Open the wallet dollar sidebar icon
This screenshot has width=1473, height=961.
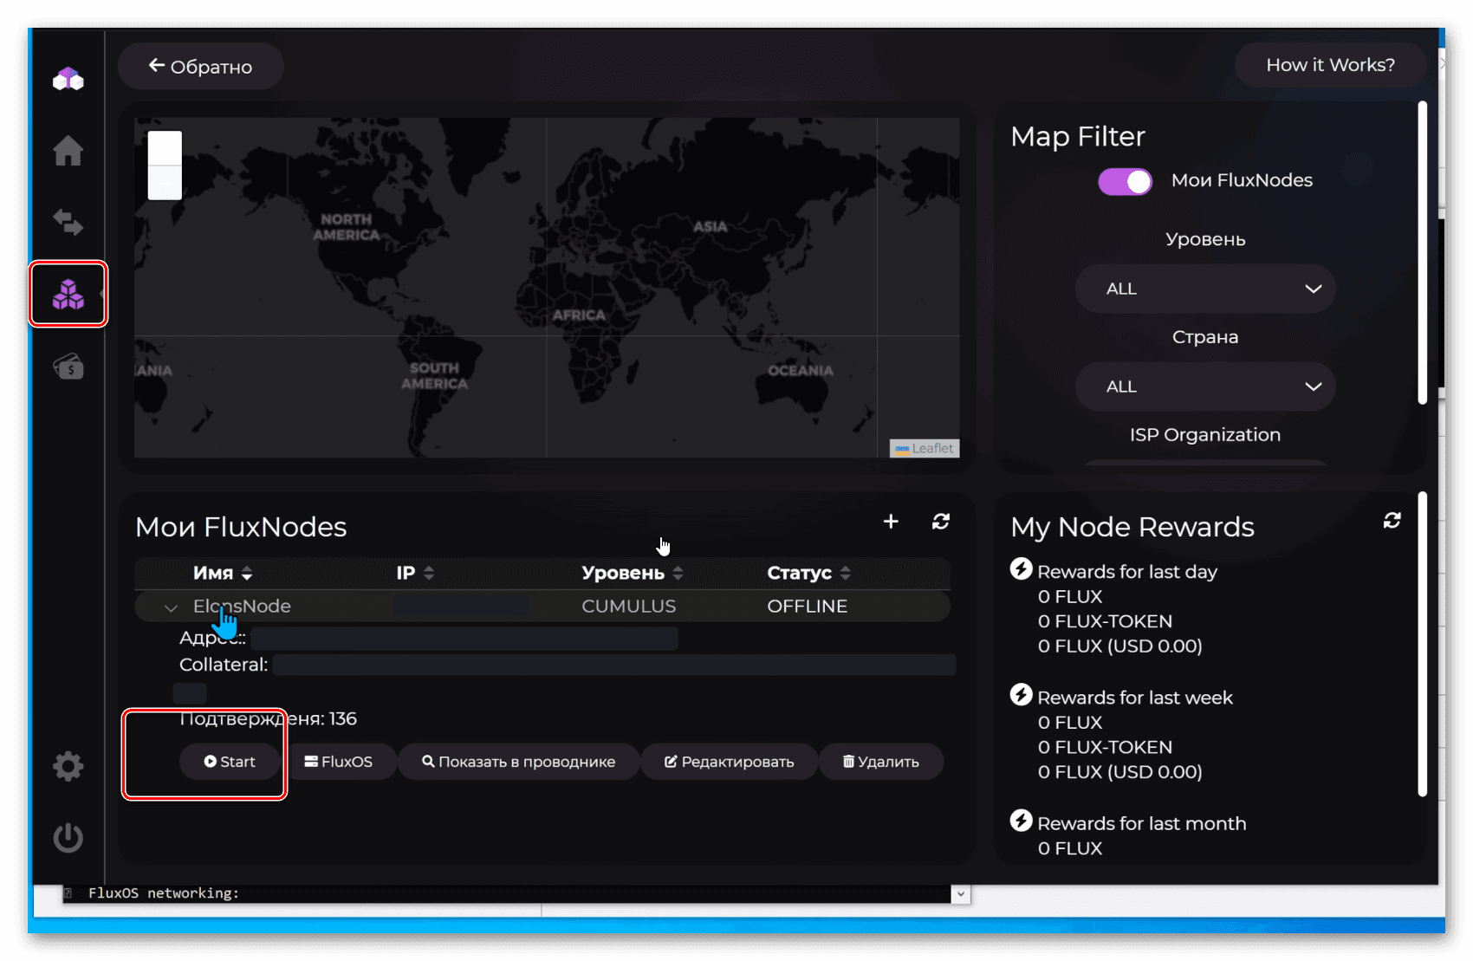(x=68, y=367)
